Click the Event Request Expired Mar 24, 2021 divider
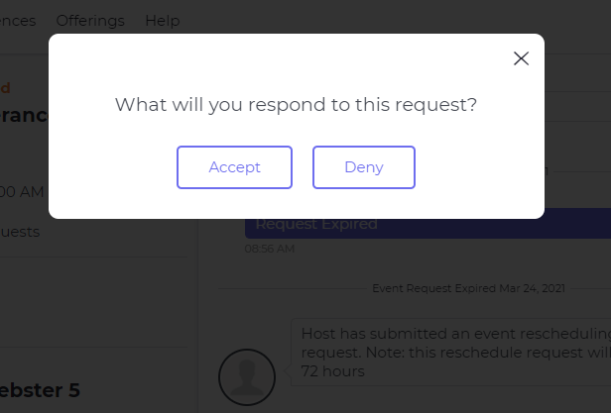Image resolution: width=611 pixels, height=413 pixels. [468, 288]
